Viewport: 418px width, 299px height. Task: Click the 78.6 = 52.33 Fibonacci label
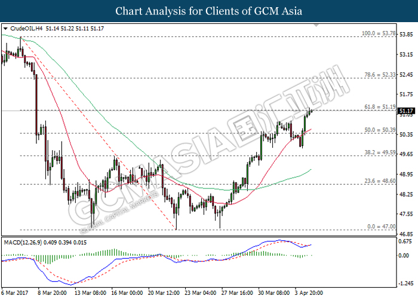click(x=380, y=75)
